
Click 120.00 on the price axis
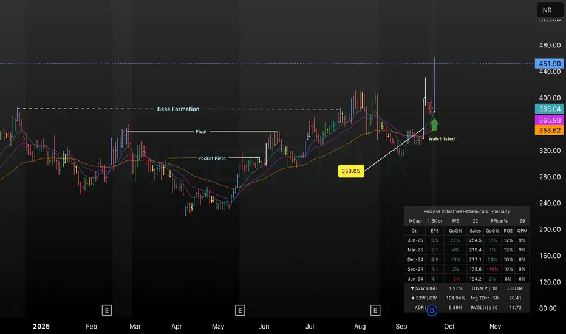coord(550,282)
